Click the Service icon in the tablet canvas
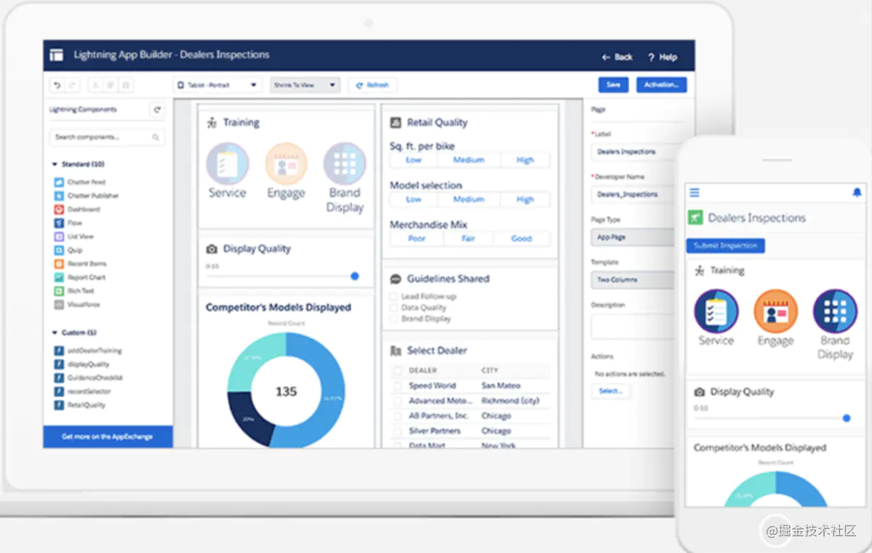Viewport: 872px width, 553px height. (x=227, y=163)
